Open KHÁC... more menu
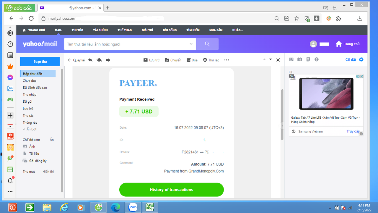Image resolution: width=378 pixels, height=213 pixels. 237,30
